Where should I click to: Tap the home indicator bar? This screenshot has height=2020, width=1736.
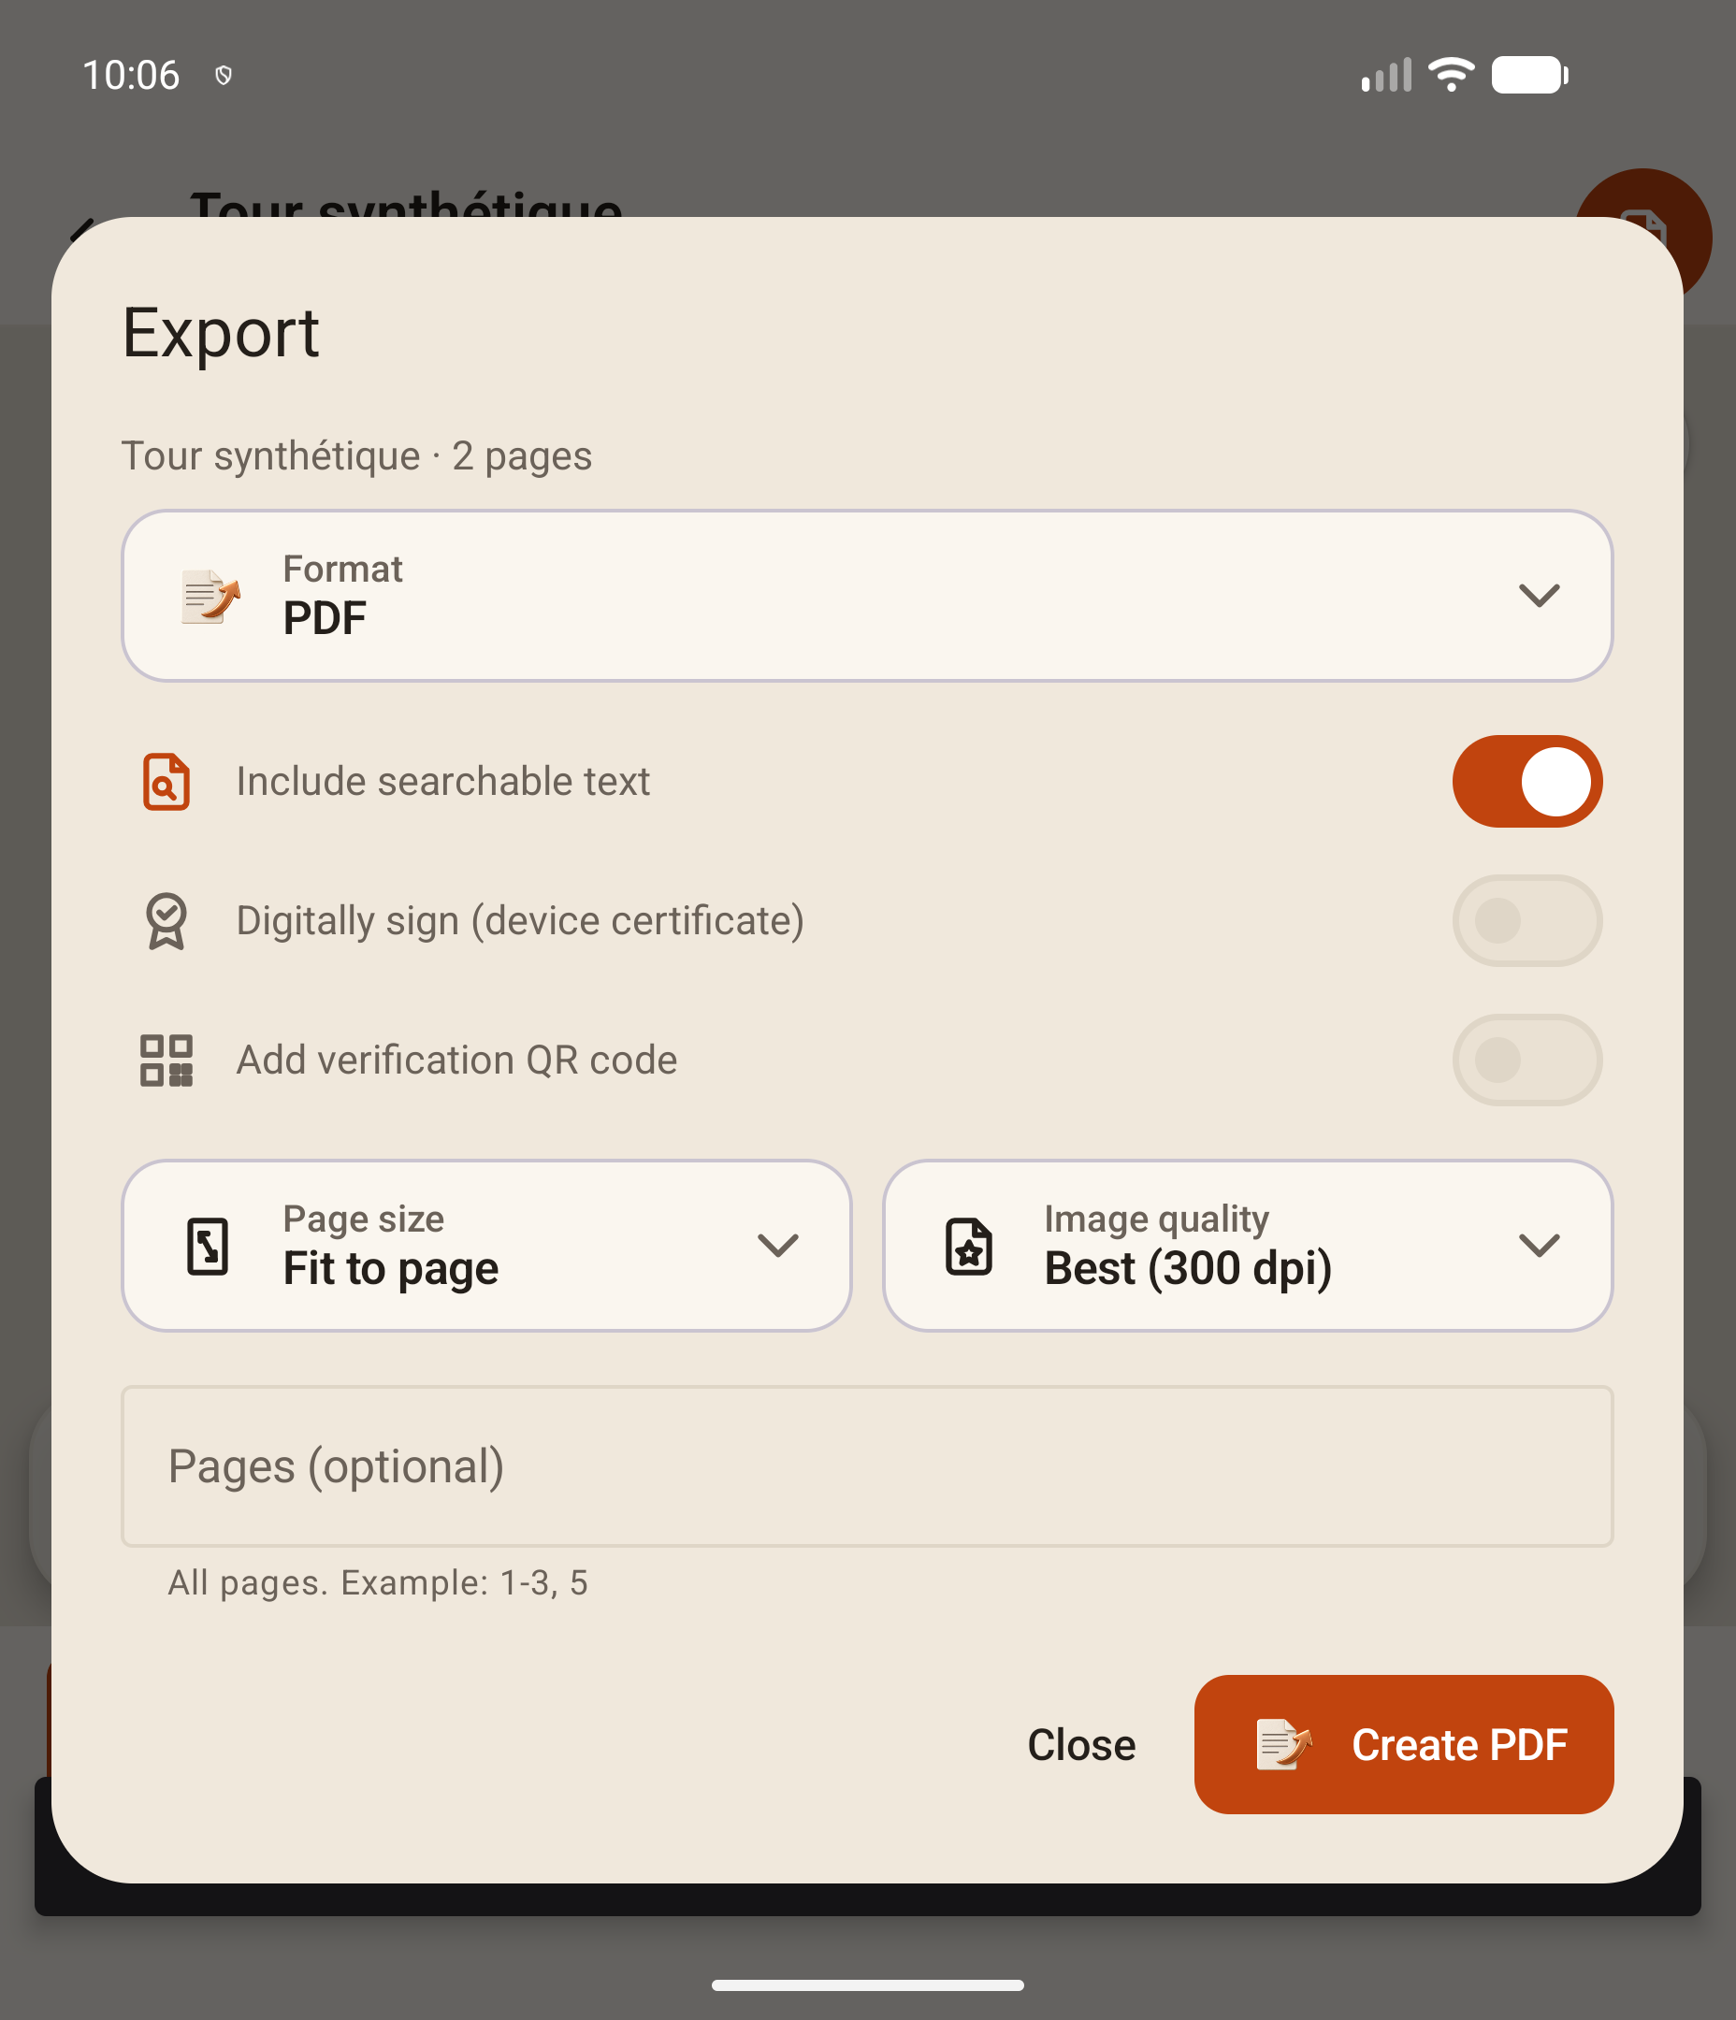[x=868, y=1984]
